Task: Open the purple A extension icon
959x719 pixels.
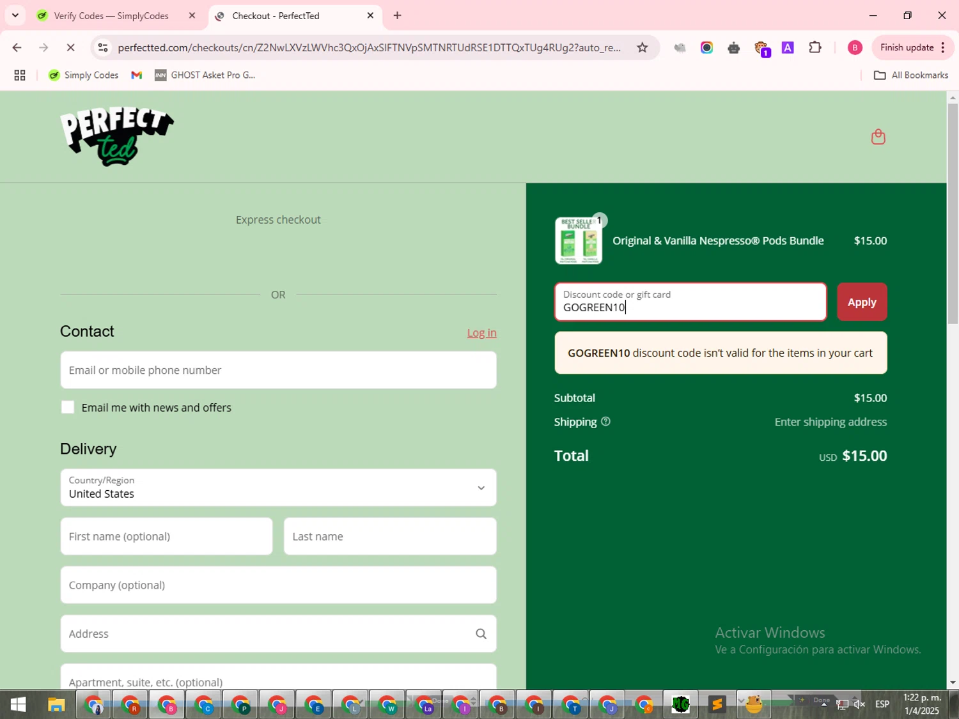Action: point(788,47)
